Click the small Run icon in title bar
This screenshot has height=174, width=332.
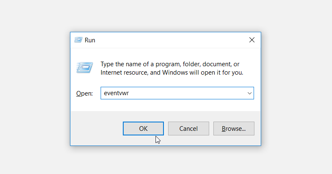pyautogui.click(x=78, y=40)
